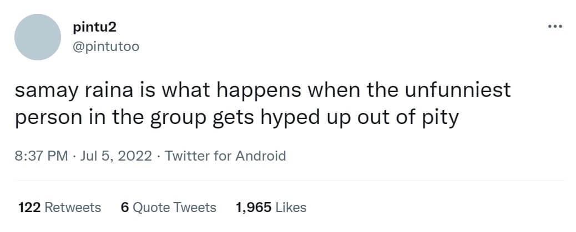Click the word "Android" in the source label
The height and width of the screenshot is (232, 576).
[x=261, y=156]
